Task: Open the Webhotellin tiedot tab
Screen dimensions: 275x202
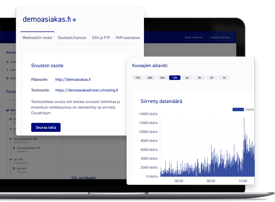Action: tap(37, 38)
